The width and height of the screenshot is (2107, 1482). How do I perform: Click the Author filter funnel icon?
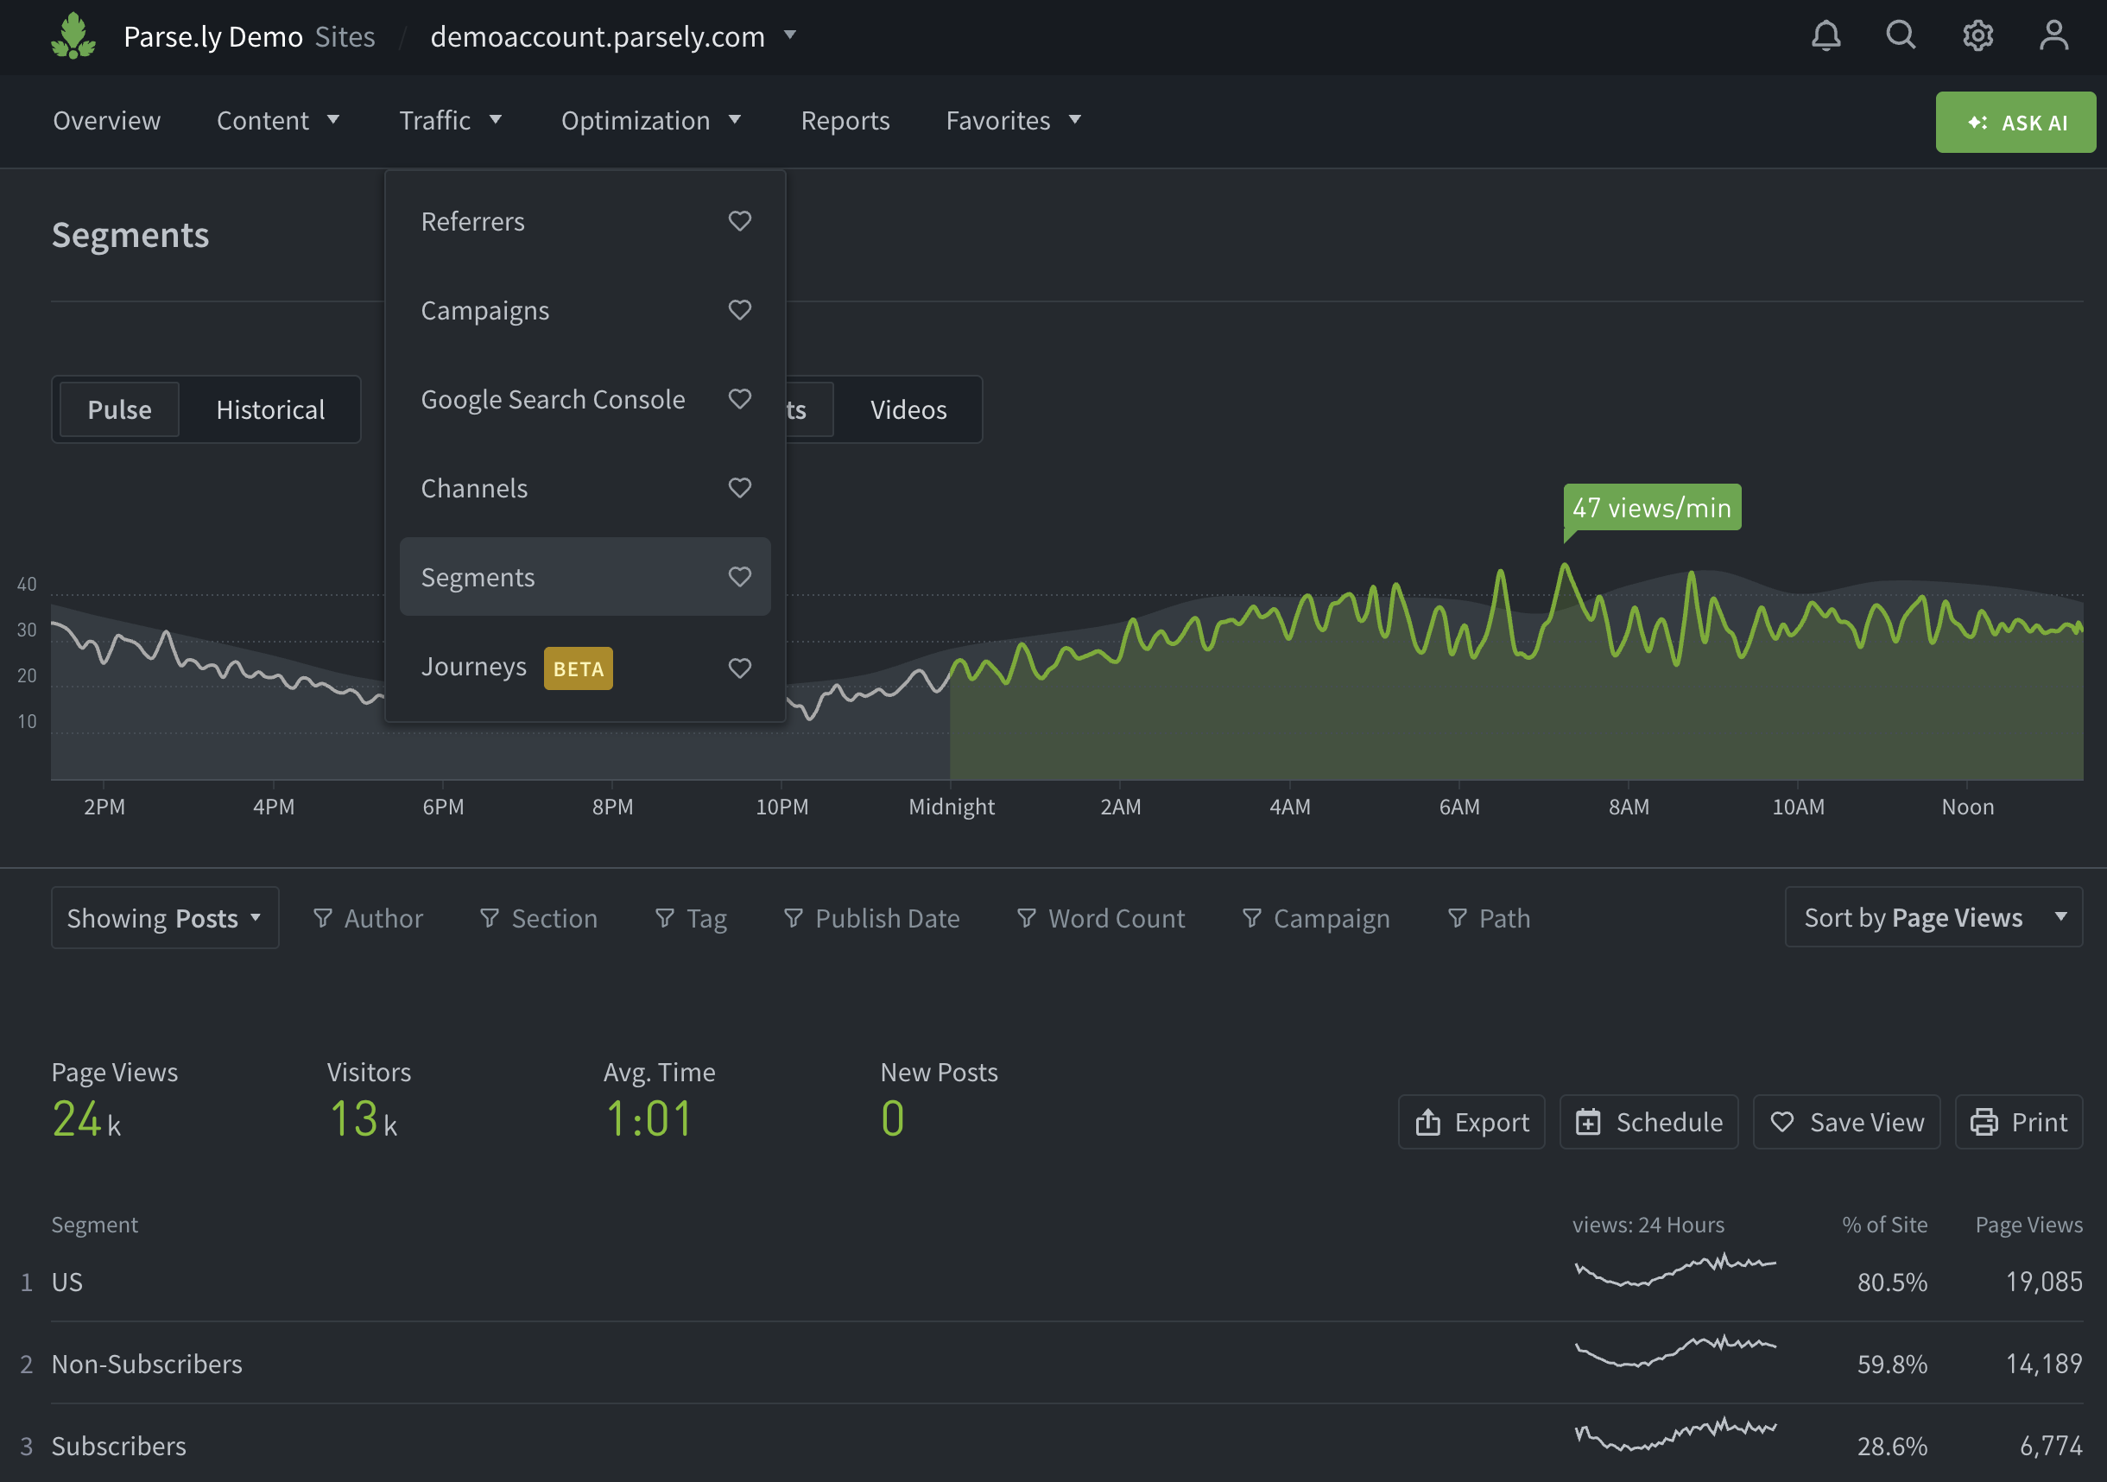(x=322, y=918)
